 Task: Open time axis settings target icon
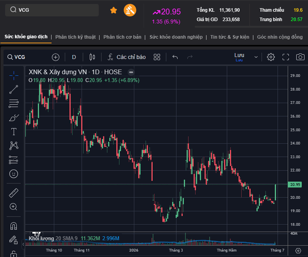(298, 251)
